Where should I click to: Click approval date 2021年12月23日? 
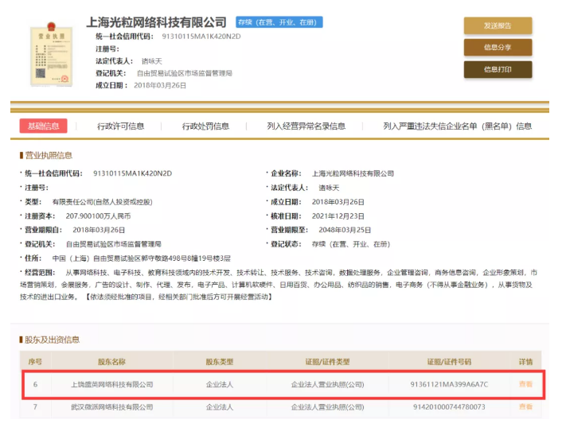click(x=338, y=216)
